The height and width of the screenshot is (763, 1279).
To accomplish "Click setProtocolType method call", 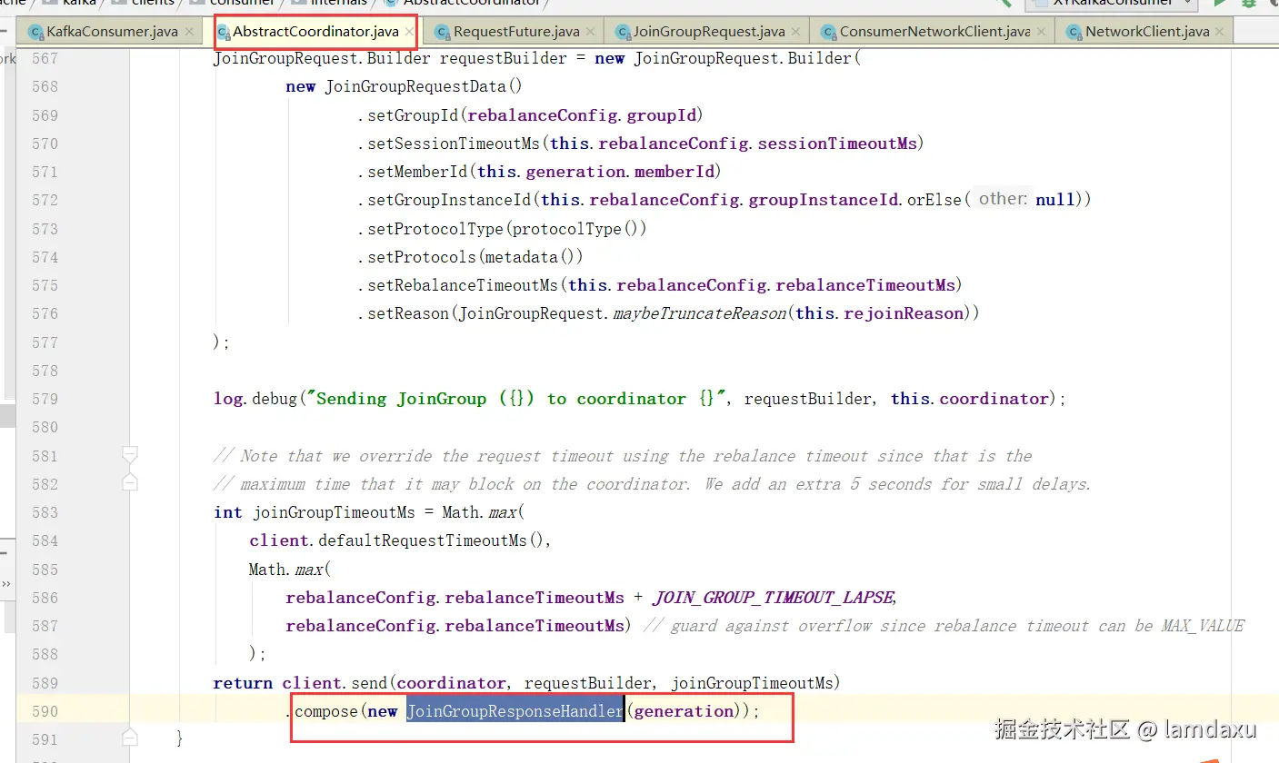I will pos(435,229).
